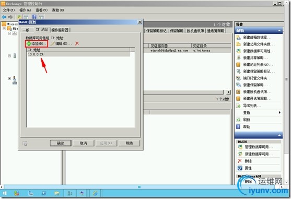Expand the plus tree node in left pane
This screenshot has width=291, height=199.
click(9, 78)
